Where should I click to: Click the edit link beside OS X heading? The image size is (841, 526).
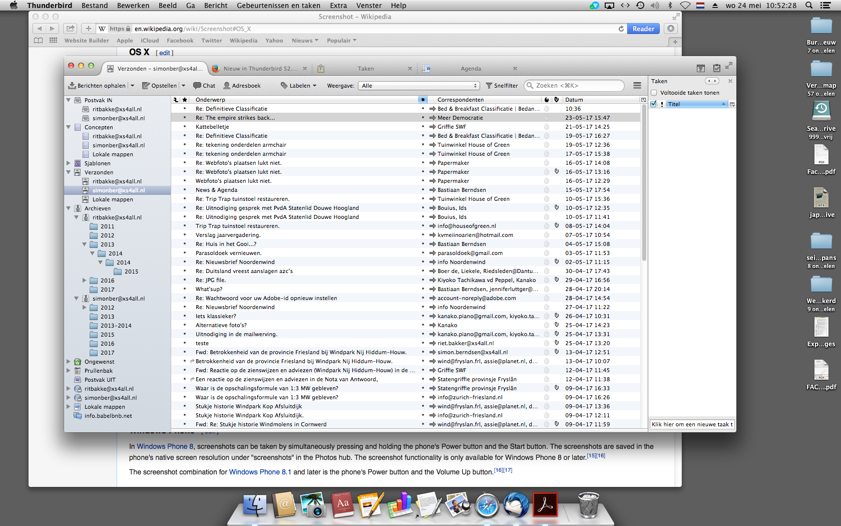pos(165,53)
